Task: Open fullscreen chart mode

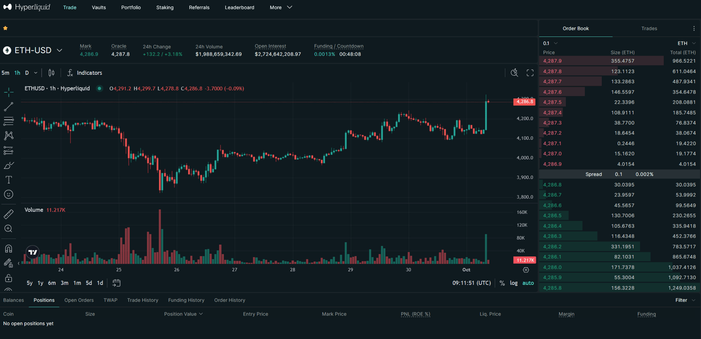Action: (530, 72)
